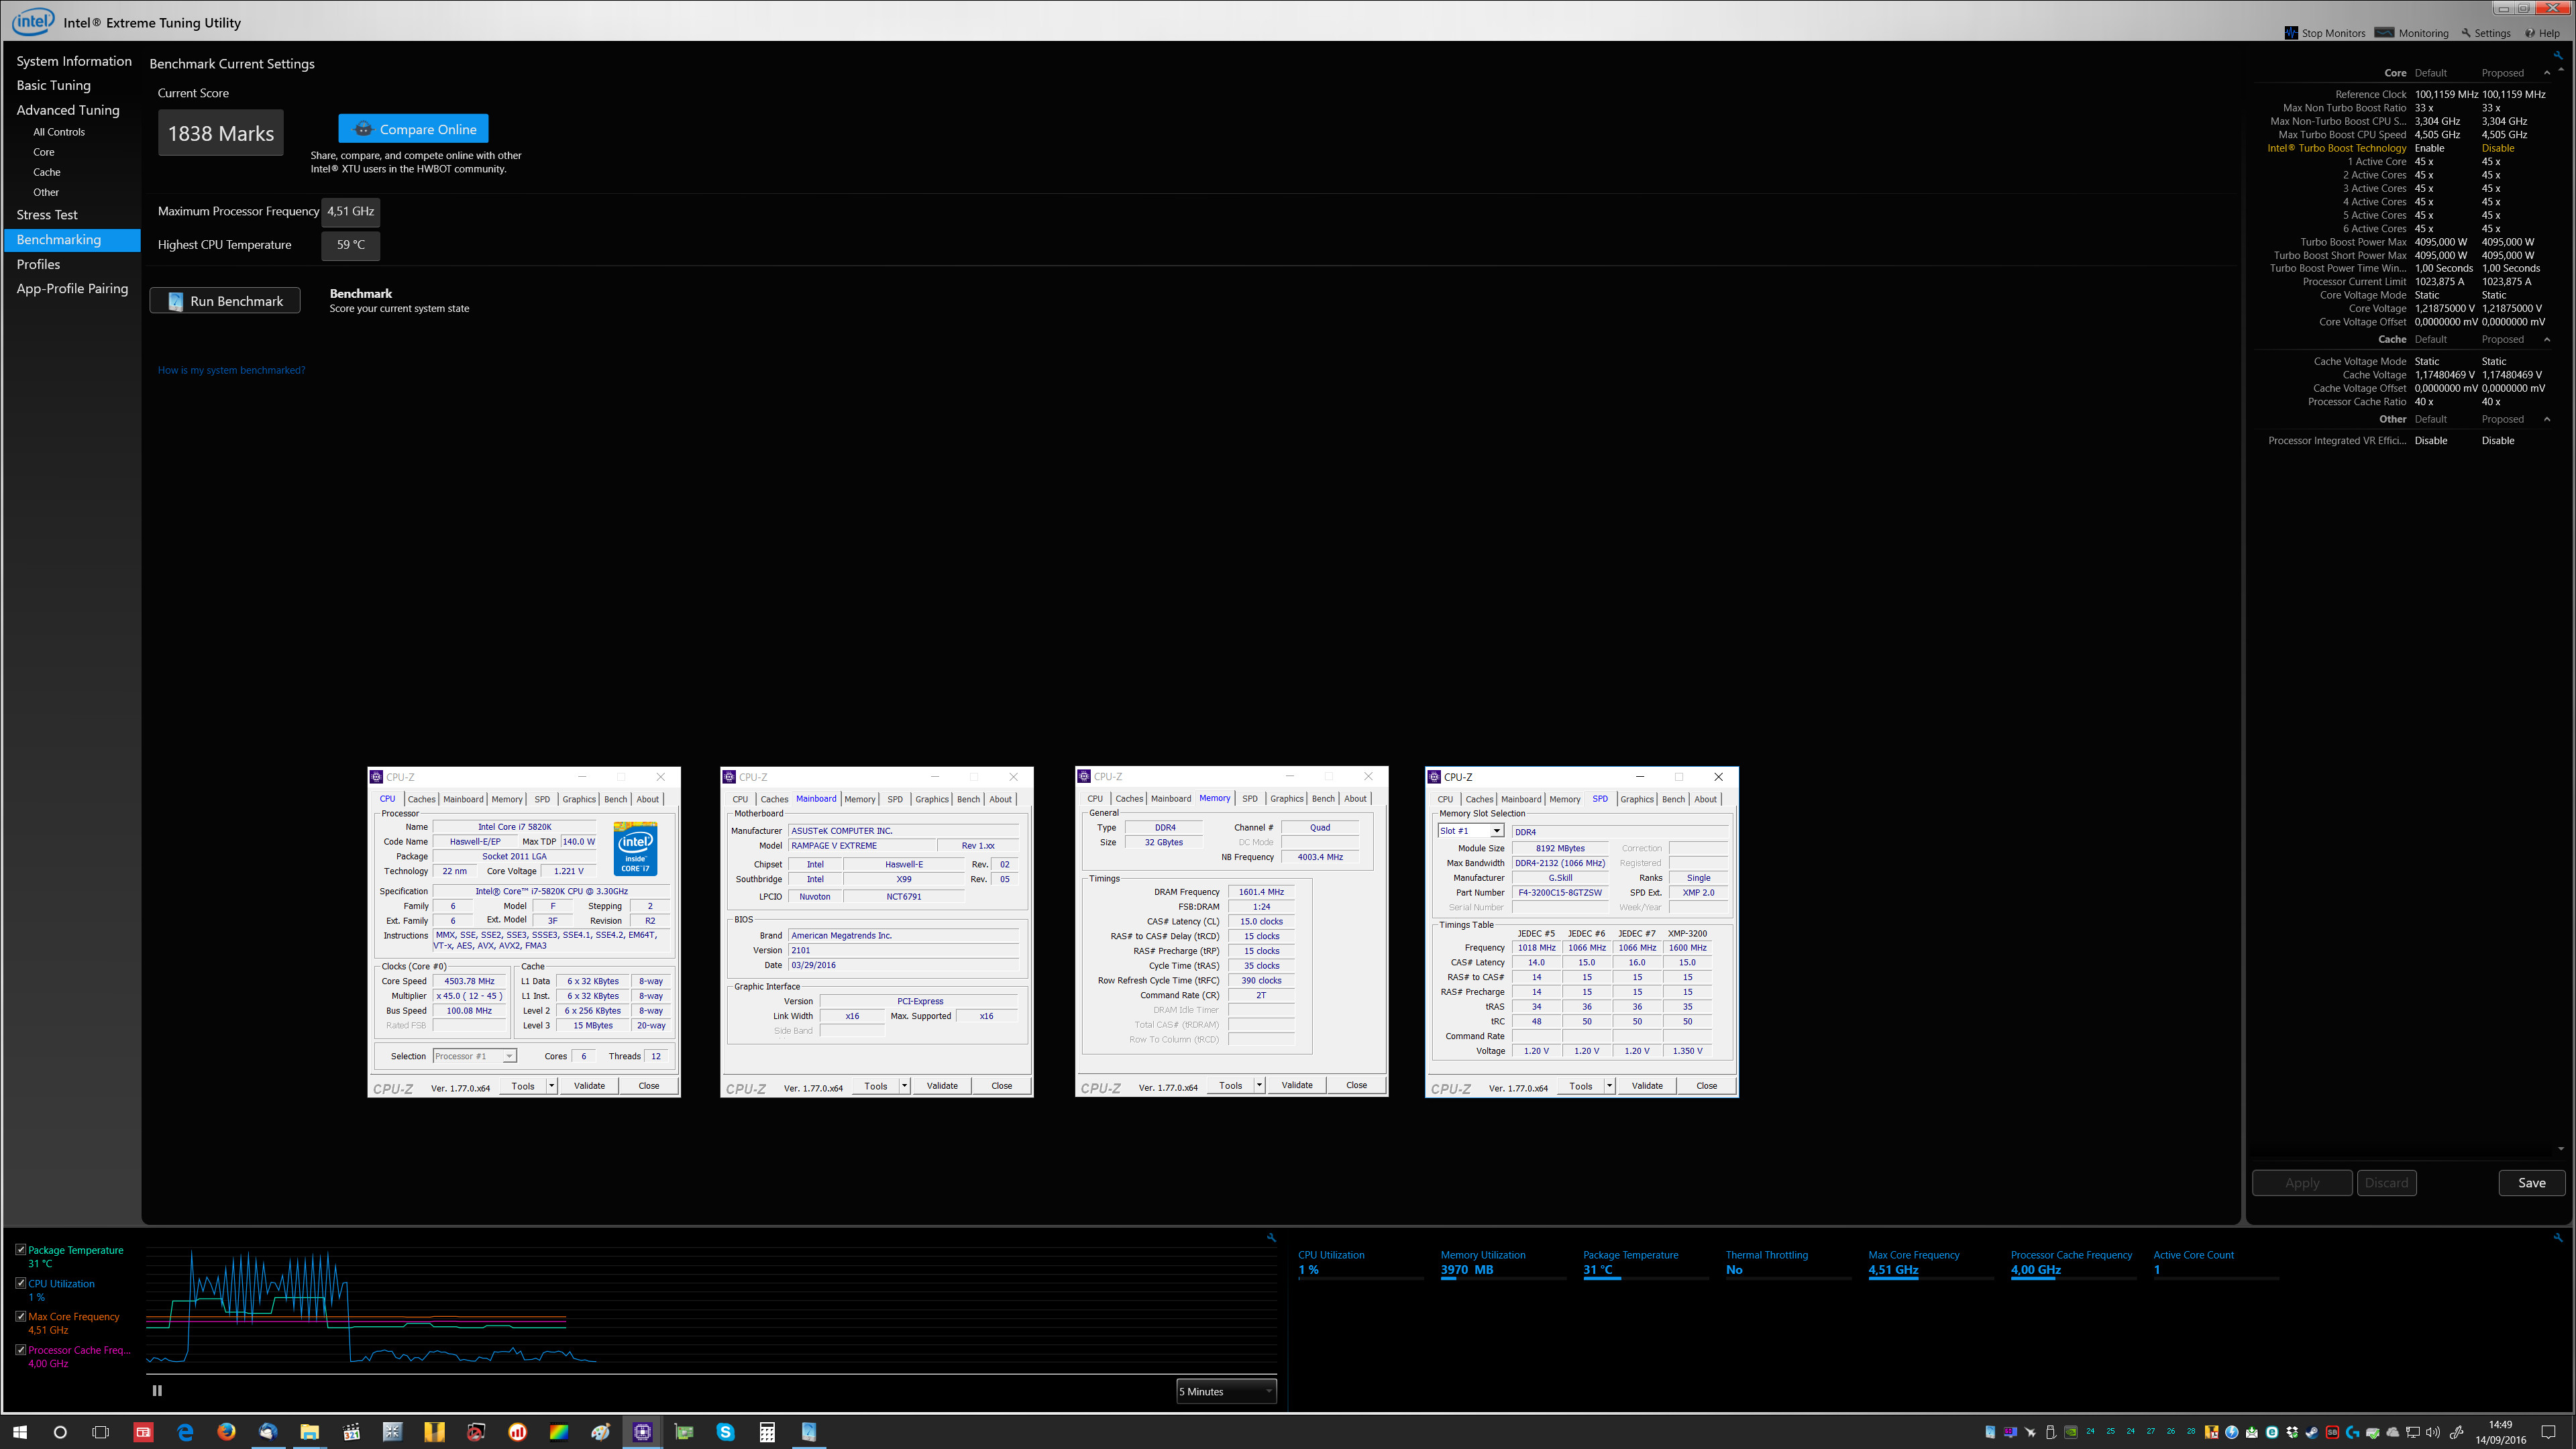Screen dimensions: 2576x1449
Task: Open Processor #1 selection dropdown in CPU-Z
Action: click(x=474, y=1056)
